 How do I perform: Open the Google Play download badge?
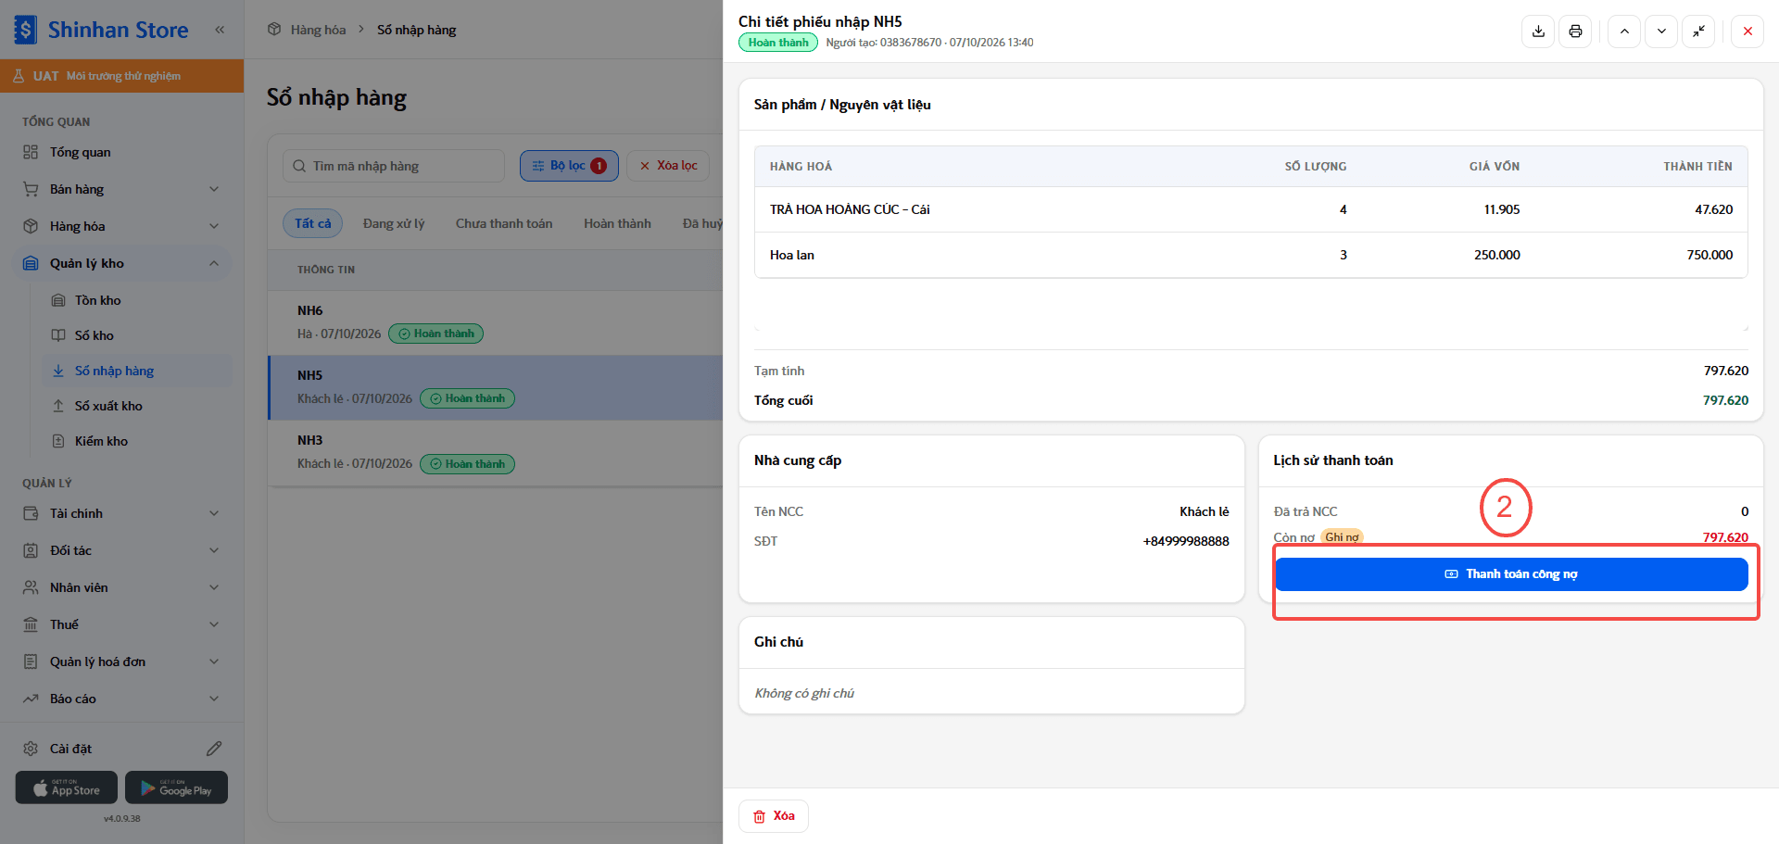[x=176, y=787]
